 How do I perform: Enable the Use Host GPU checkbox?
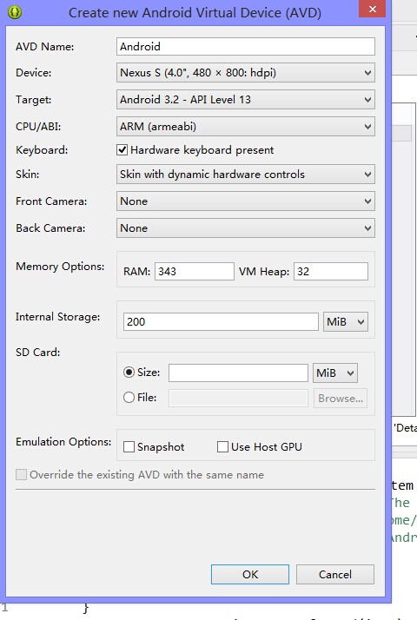(x=222, y=447)
